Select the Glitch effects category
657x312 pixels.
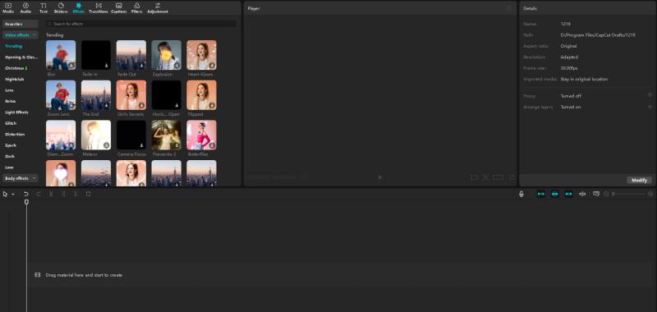11,123
